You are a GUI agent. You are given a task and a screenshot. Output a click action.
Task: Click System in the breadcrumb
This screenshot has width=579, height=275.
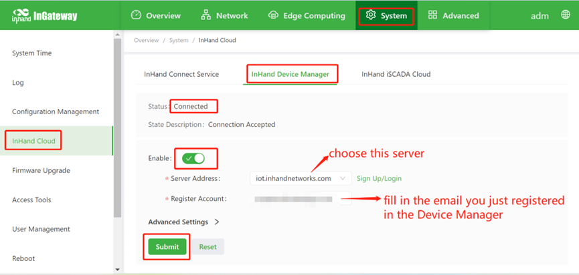(179, 40)
